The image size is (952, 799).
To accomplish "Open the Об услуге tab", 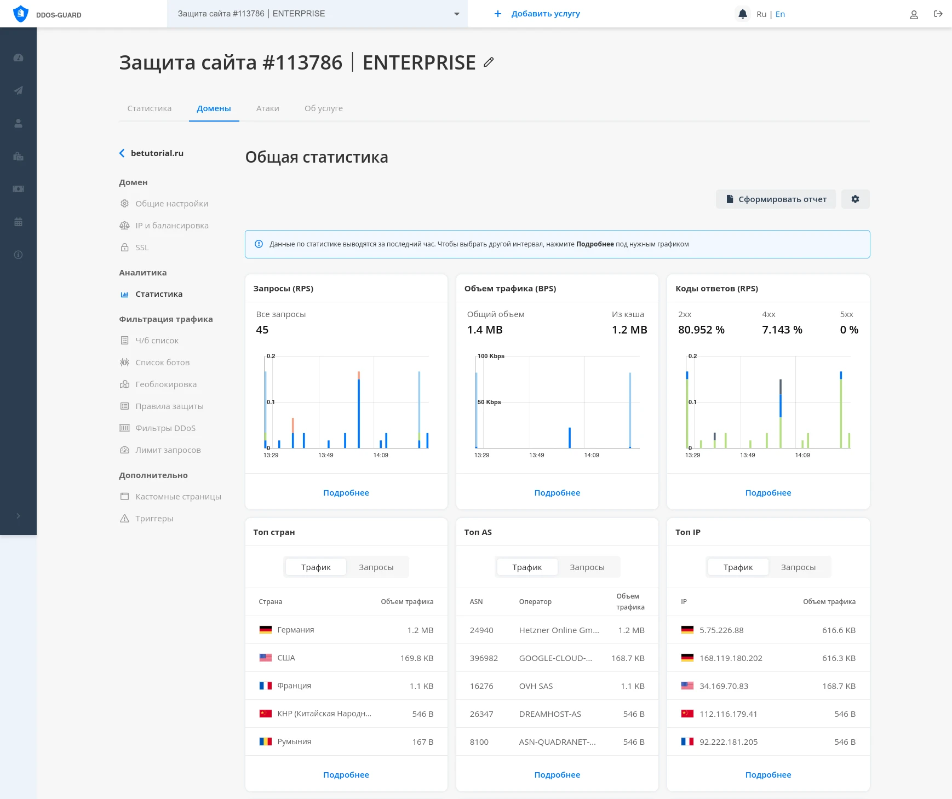I will pyautogui.click(x=323, y=108).
